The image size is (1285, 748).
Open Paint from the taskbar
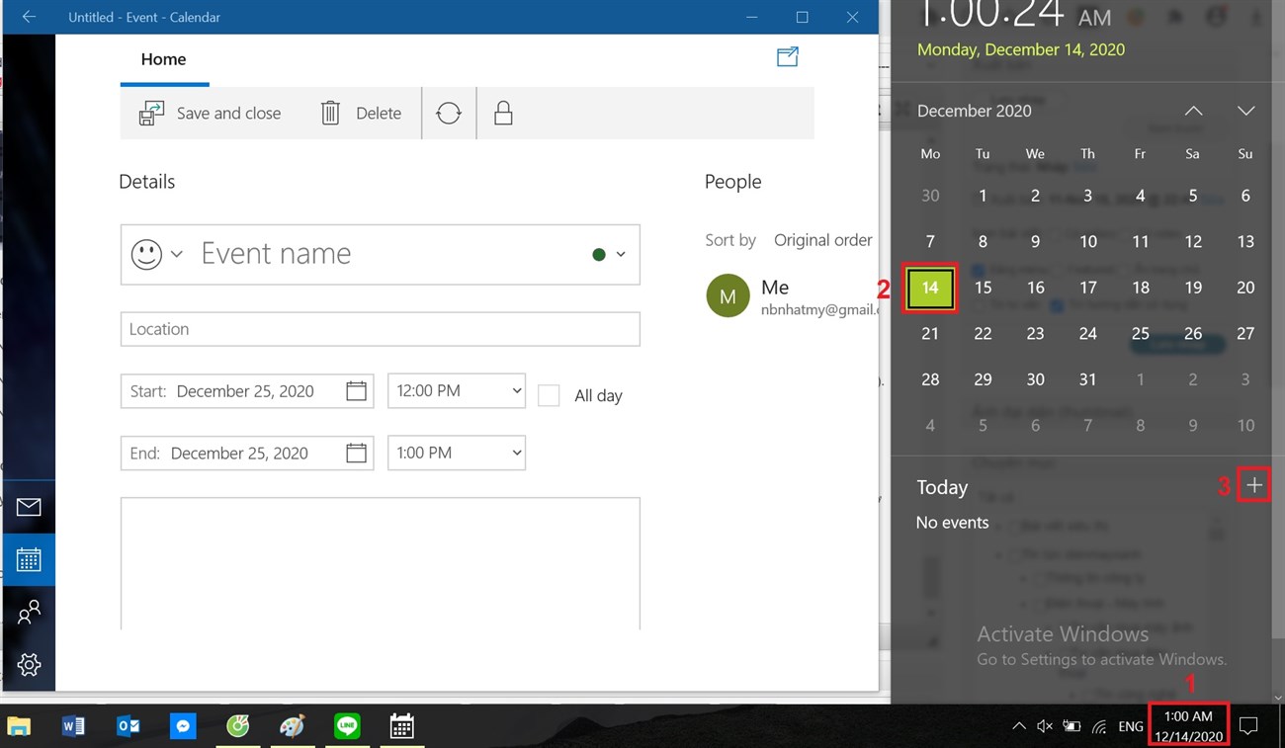pyautogui.click(x=293, y=727)
